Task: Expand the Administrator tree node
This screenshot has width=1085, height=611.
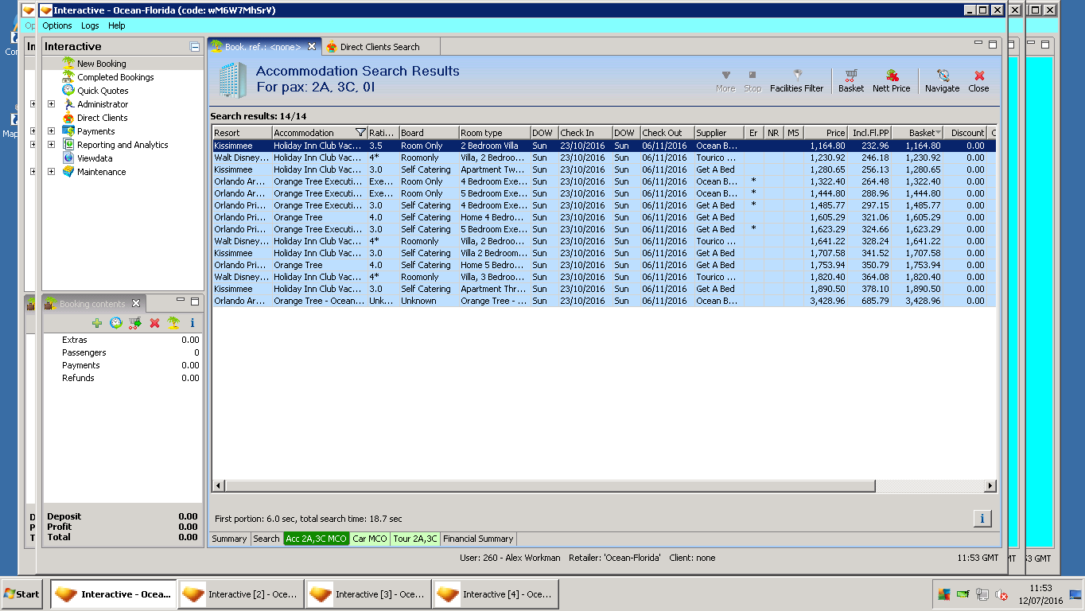Action: 51,104
